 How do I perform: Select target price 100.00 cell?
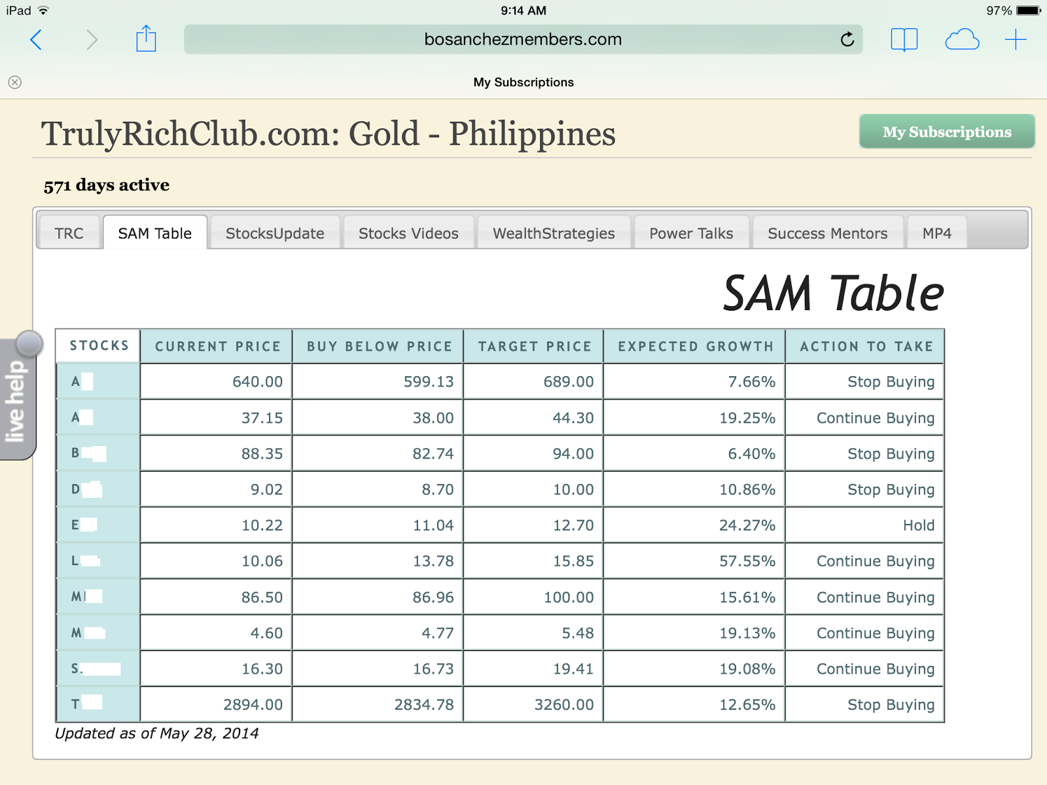(x=534, y=597)
